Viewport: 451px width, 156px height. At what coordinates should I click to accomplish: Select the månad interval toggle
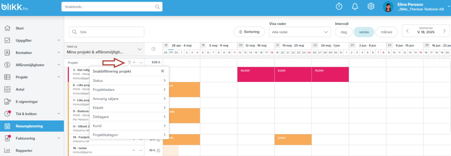pos(386,32)
